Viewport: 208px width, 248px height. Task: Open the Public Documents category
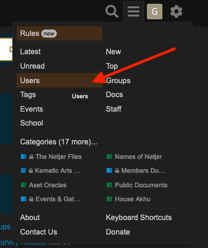(137, 185)
